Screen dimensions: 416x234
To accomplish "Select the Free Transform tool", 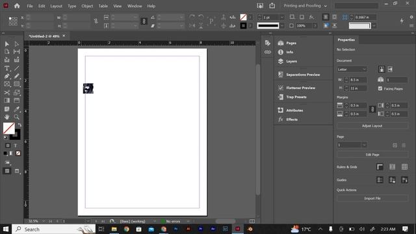I will (17, 92).
